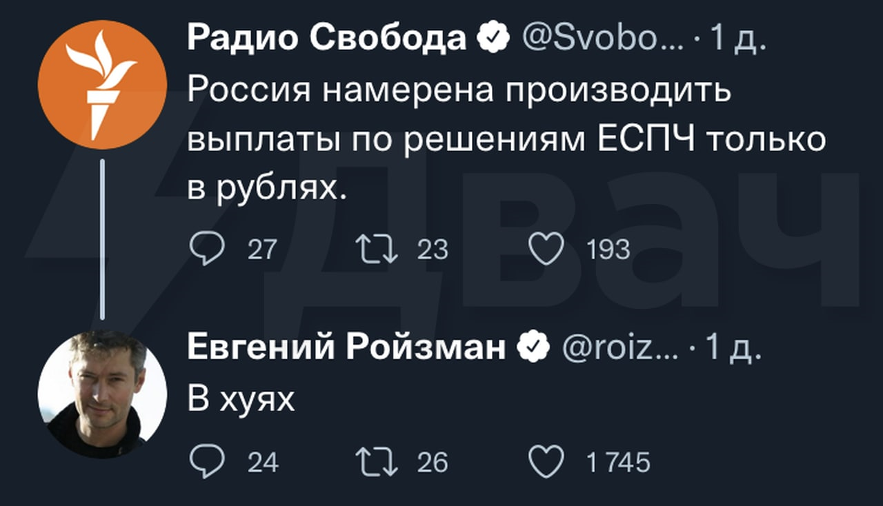Click the 23 retweets count
The image size is (883, 506).
coord(433,249)
